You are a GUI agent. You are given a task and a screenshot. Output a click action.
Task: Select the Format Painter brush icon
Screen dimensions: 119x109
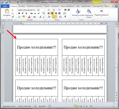[12, 17]
